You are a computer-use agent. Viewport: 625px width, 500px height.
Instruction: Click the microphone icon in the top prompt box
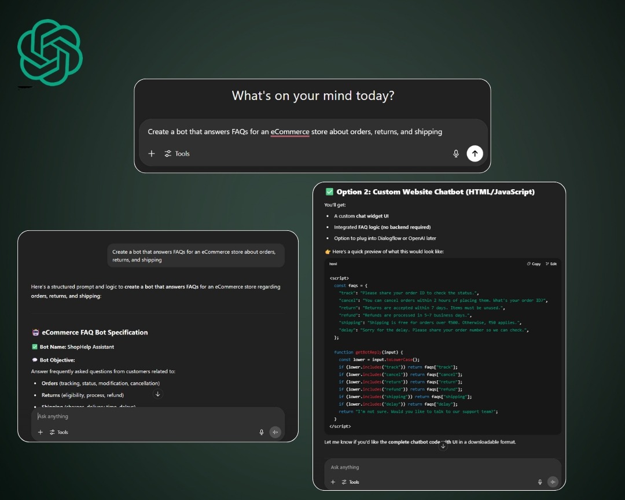click(x=456, y=153)
